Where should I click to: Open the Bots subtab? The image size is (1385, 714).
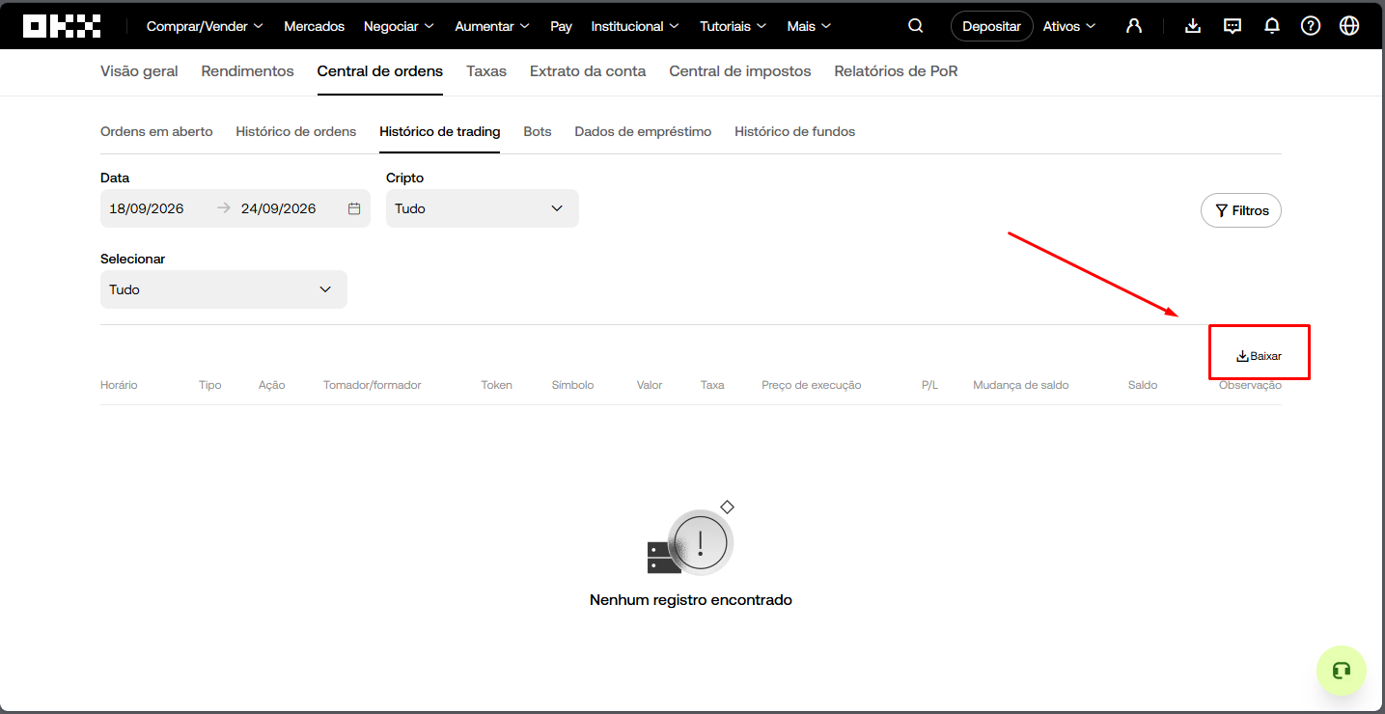click(x=538, y=131)
